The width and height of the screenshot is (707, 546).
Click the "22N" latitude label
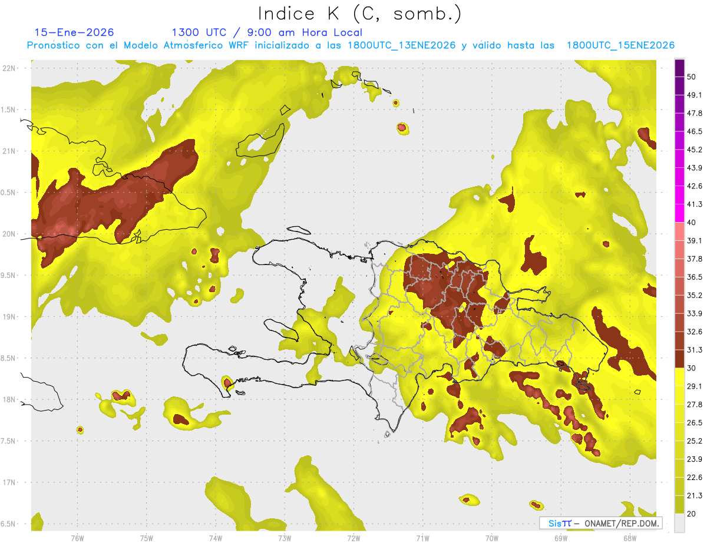click(x=9, y=68)
